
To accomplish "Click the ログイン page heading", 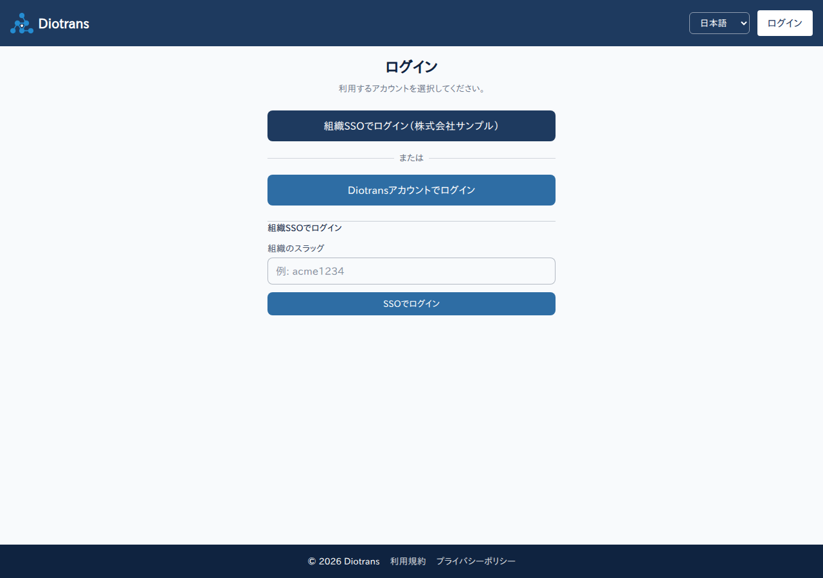I will [411, 67].
